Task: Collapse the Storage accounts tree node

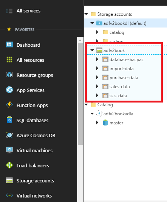Action: coord(86,14)
